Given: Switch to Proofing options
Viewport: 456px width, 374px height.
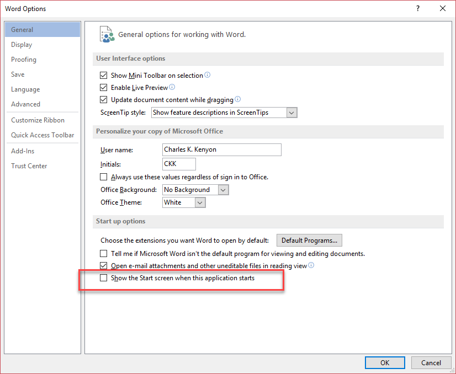Looking at the screenshot, I should coord(43,59).
